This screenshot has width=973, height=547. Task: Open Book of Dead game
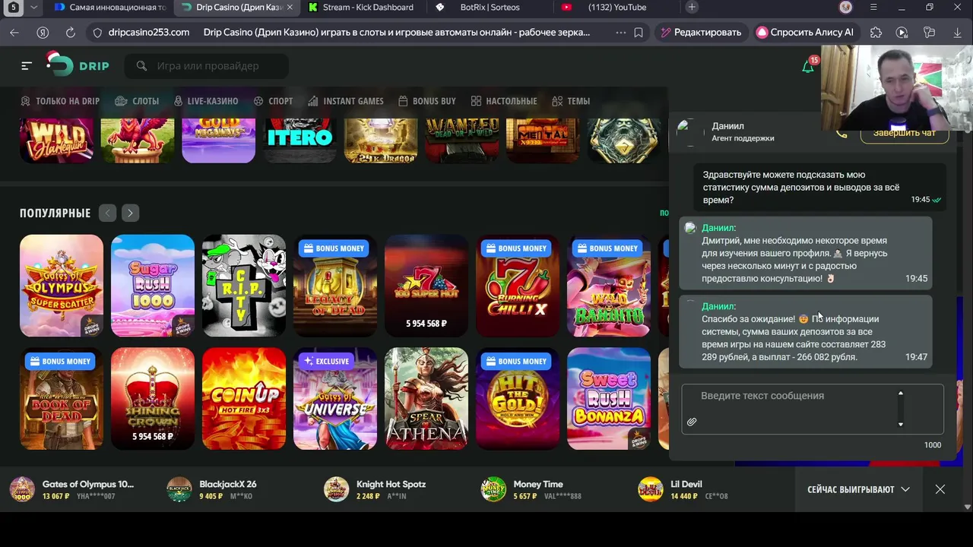coord(62,399)
